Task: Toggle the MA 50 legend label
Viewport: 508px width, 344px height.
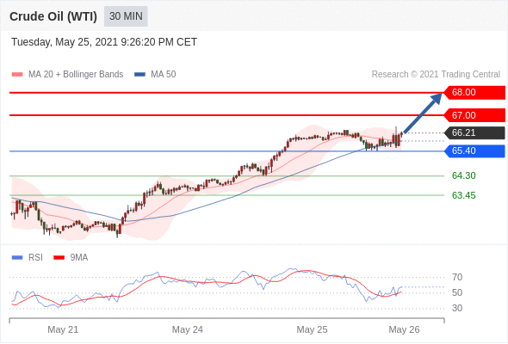Action: (164, 75)
